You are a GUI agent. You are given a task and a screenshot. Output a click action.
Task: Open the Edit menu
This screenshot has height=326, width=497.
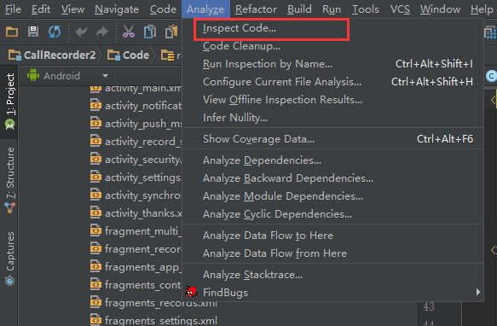click(x=41, y=9)
